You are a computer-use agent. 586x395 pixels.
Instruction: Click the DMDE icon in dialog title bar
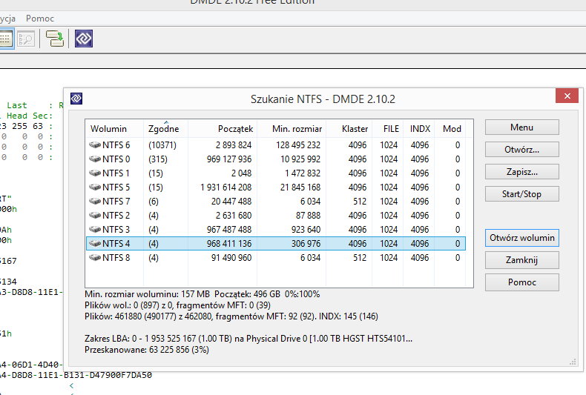point(76,99)
